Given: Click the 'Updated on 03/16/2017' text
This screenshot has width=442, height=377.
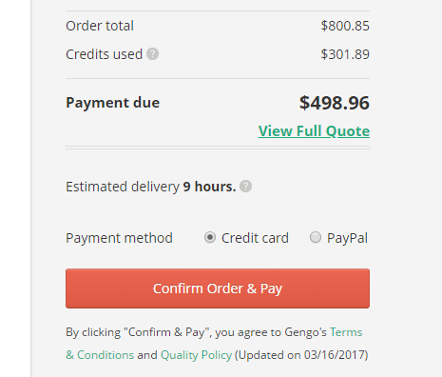Looking at the screenshot, I should 301,355.
